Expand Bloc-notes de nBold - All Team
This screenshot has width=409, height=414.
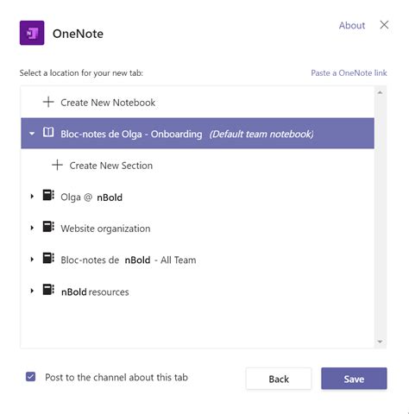(x=32, y=260)
